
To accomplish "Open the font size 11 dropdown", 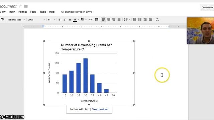I will coord(51,20).
